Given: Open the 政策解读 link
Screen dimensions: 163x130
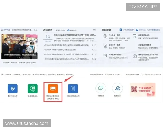Looking at the screenshot, I should click(x=17, y=74).
